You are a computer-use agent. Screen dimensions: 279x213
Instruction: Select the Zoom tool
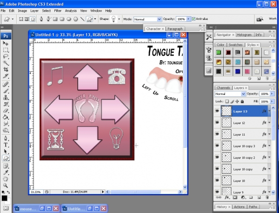coord(6,186)
